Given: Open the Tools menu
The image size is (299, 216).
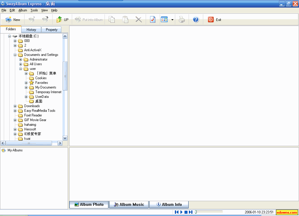Looking at the screenshot, I should click(x=34, y=10).
